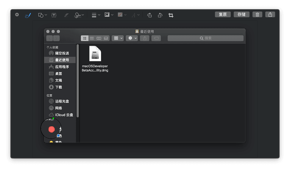Click the 存储 save button

click(x=241, y=15)
